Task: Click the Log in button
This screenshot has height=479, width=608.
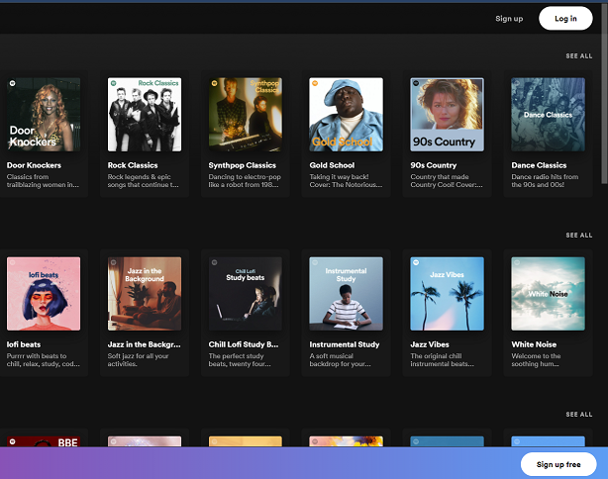Action: pyautogui.click(x=565, y=18)
